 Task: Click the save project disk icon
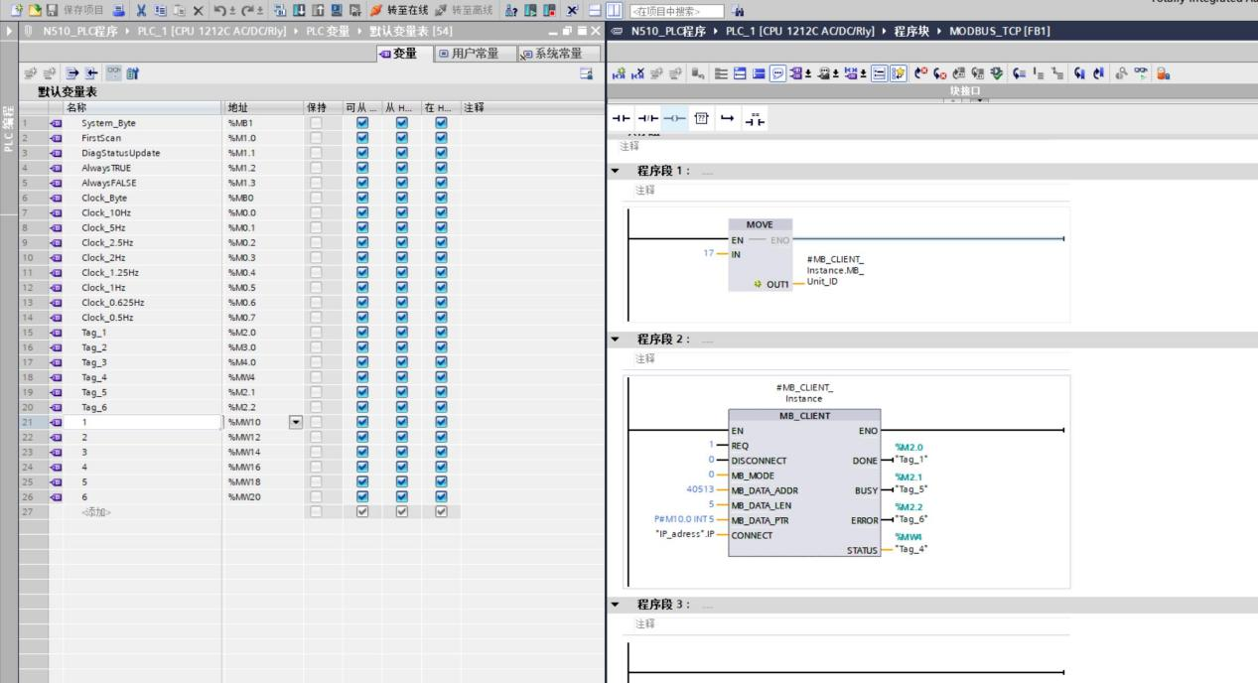click(54, 10)
